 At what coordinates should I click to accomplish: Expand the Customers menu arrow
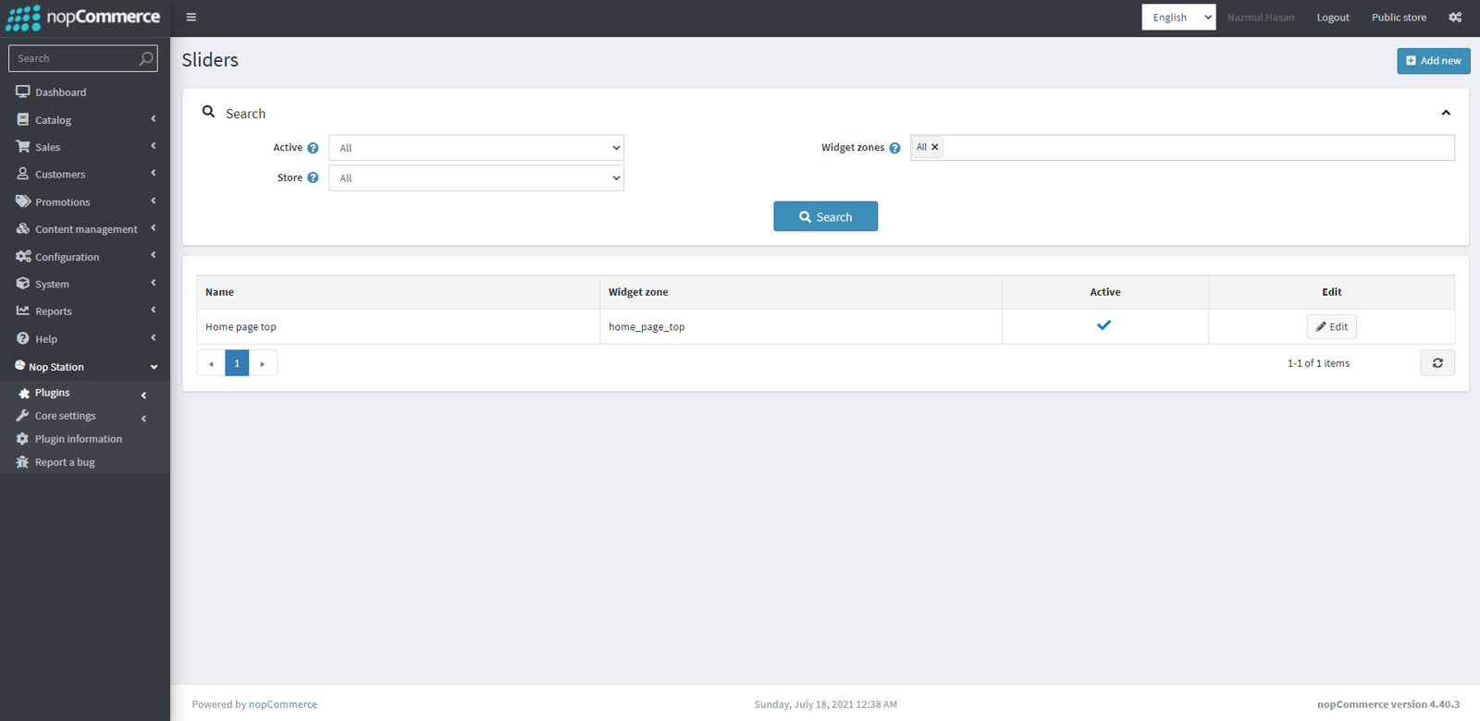click(x=154, y=173)
